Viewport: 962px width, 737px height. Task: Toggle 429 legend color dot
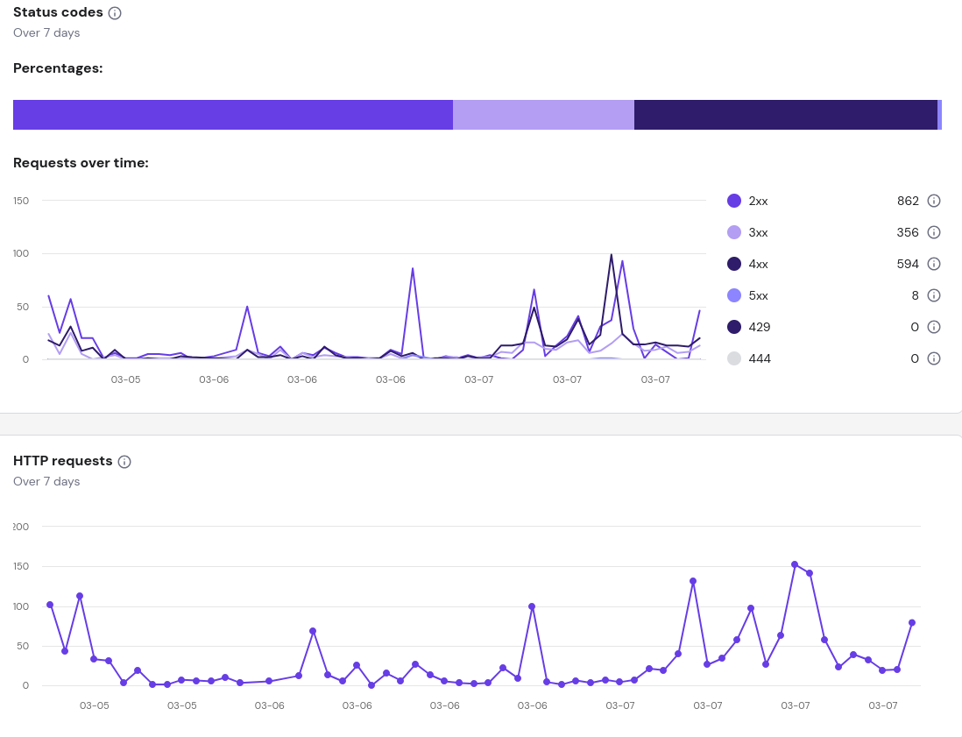pos(734,327)
